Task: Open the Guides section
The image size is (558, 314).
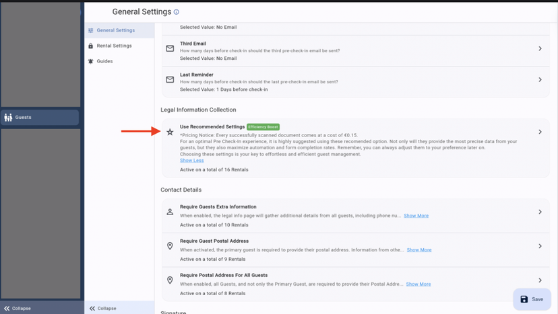Action: pyautogui.click(x=104, y=61)
